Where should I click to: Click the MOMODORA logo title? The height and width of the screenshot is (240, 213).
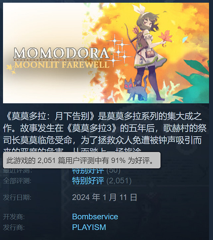[x=61, y=53]
